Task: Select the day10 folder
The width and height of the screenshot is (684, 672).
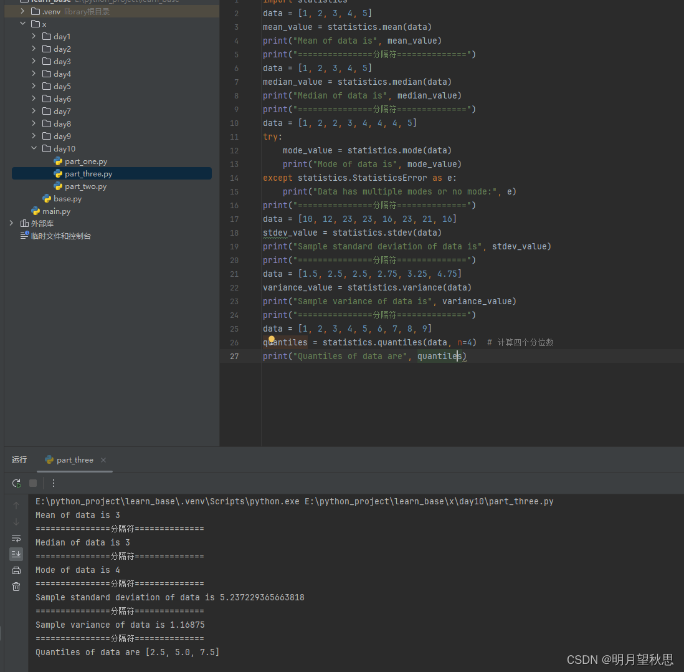Action: [64, 149]
